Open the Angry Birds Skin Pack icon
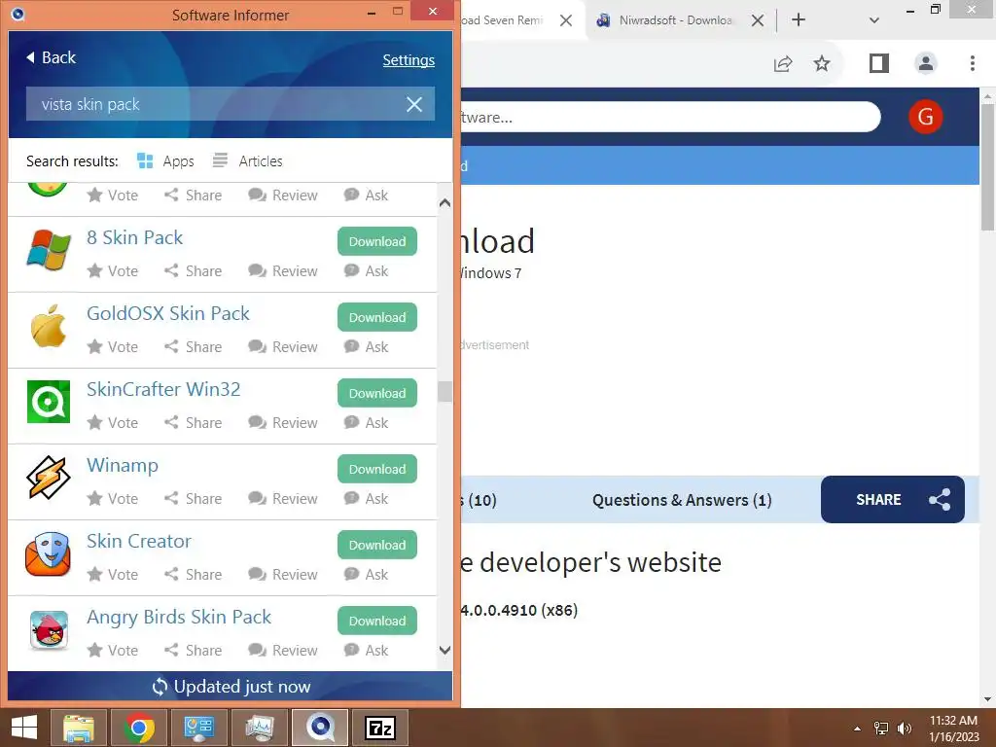Image resolution: width=996 pixels, height=747 pixels. tap(49, 629)
